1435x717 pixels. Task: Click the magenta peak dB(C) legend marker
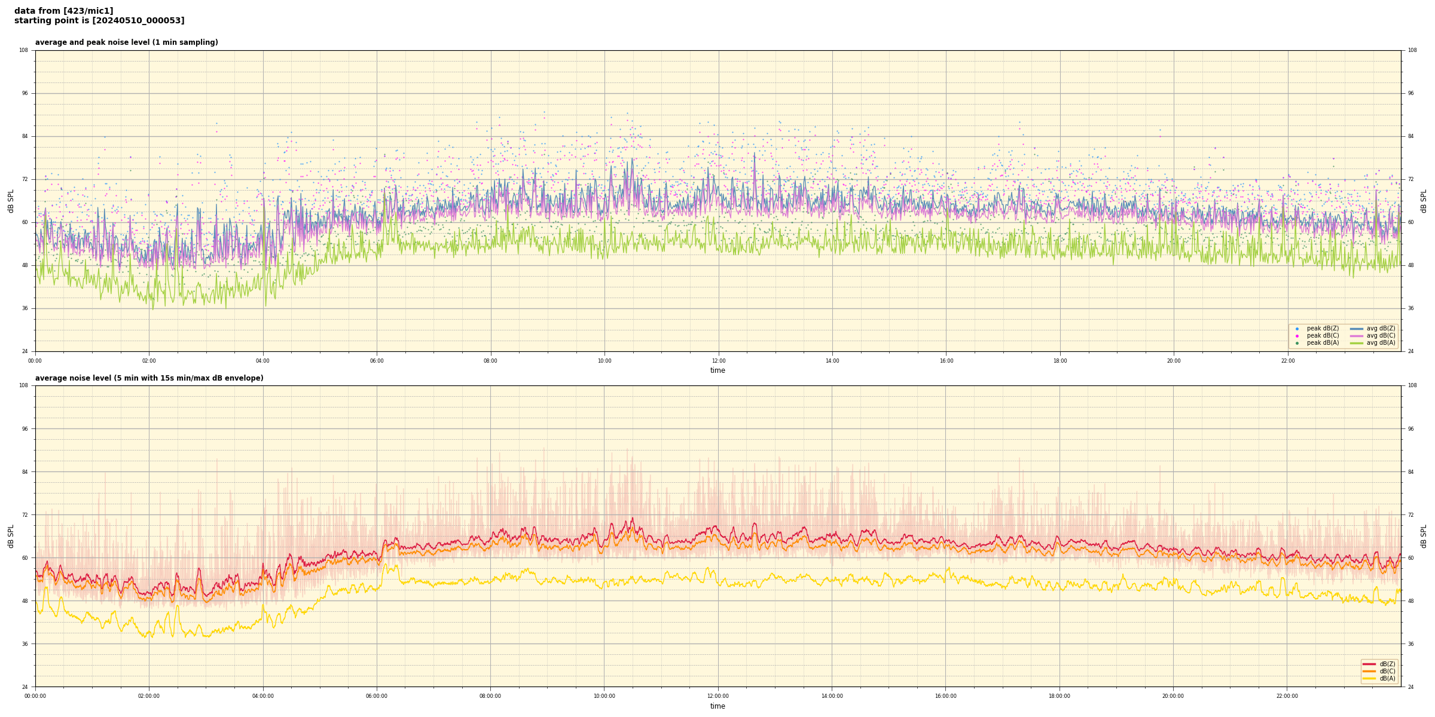coord(1297,336)
